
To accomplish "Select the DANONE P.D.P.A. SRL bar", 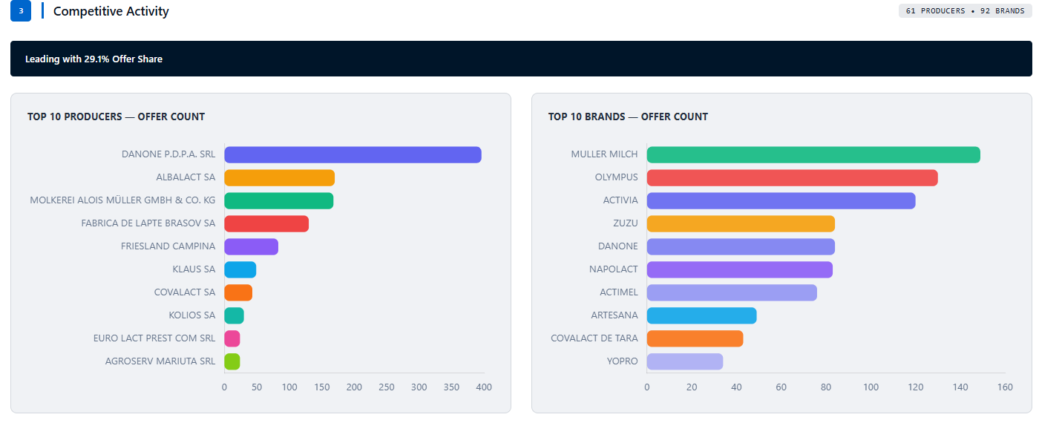I will (353, 154).
